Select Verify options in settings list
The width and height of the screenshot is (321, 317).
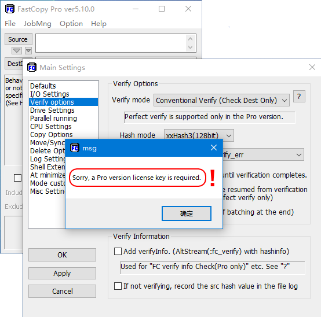point(63,102)
